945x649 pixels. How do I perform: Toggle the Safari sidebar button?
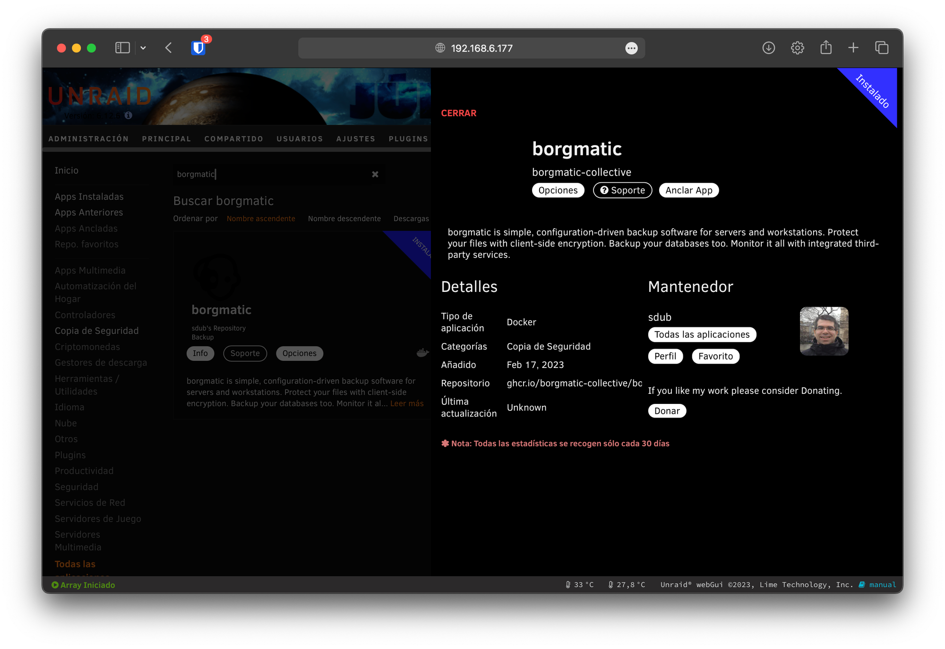coord(122,48)
